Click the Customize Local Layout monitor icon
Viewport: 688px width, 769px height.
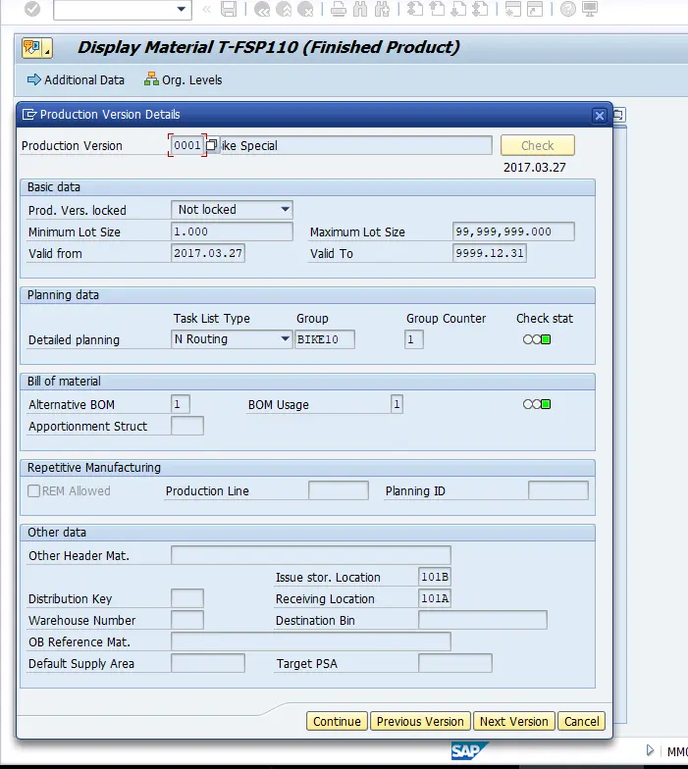[x=590, y=9]
